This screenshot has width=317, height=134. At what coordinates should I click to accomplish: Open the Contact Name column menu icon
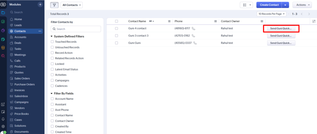[x=169, y=21]
